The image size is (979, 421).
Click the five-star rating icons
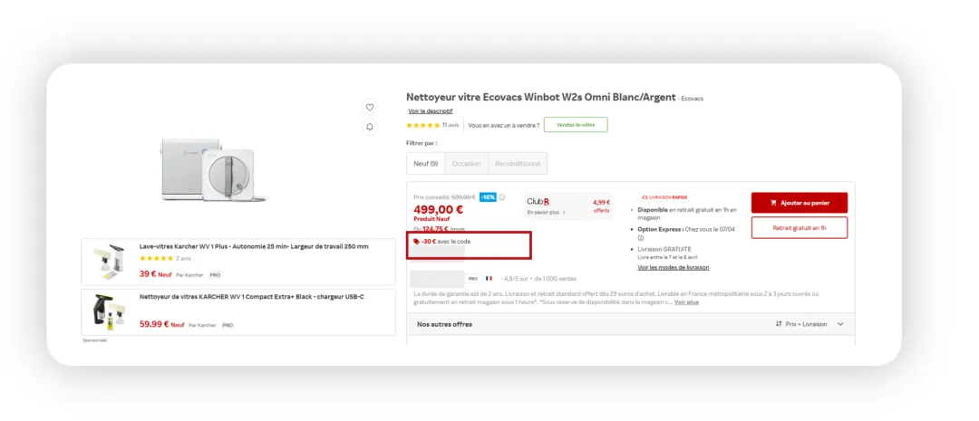click(x=422, y=125)
